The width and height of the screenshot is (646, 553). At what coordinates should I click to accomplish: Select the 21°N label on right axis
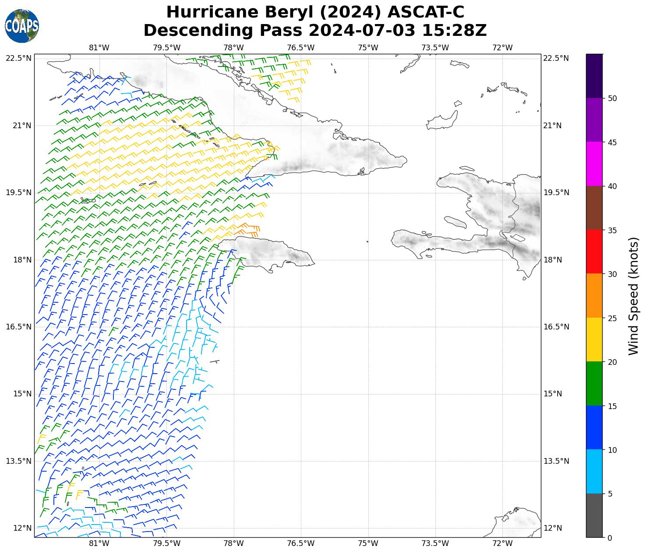coord(552,126)
